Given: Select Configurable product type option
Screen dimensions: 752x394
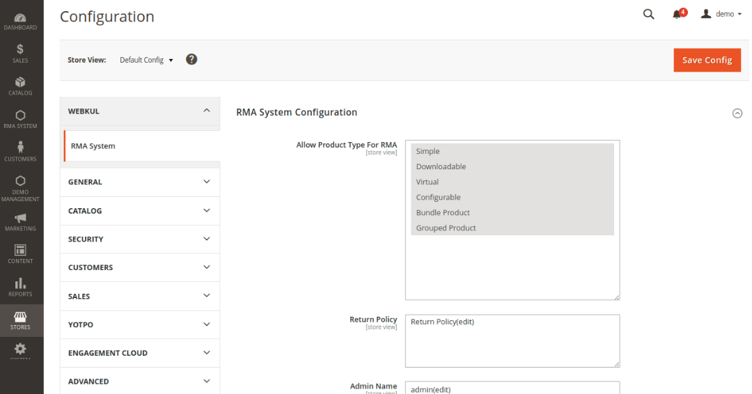Looking at the screenshot, I should pos(512,197).
